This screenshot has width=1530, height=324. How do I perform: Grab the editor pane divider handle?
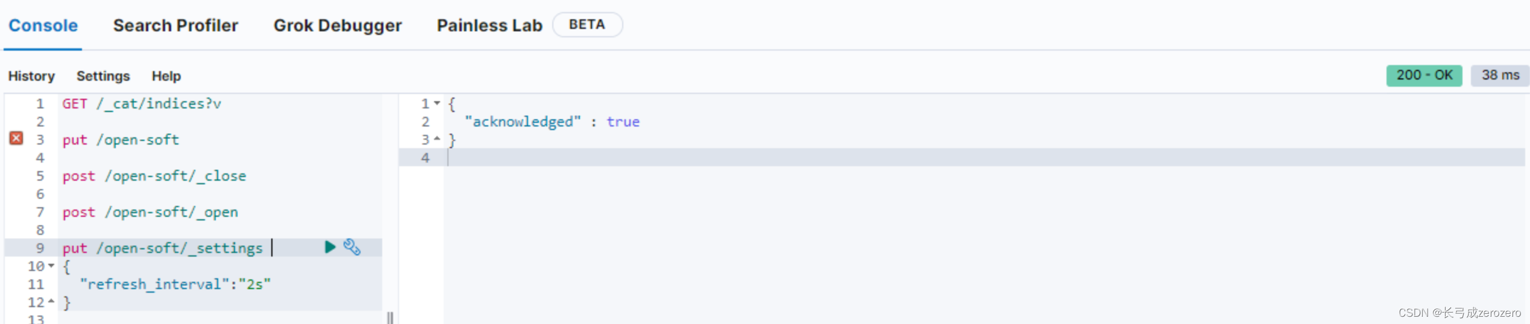click(x=390, y=317)
